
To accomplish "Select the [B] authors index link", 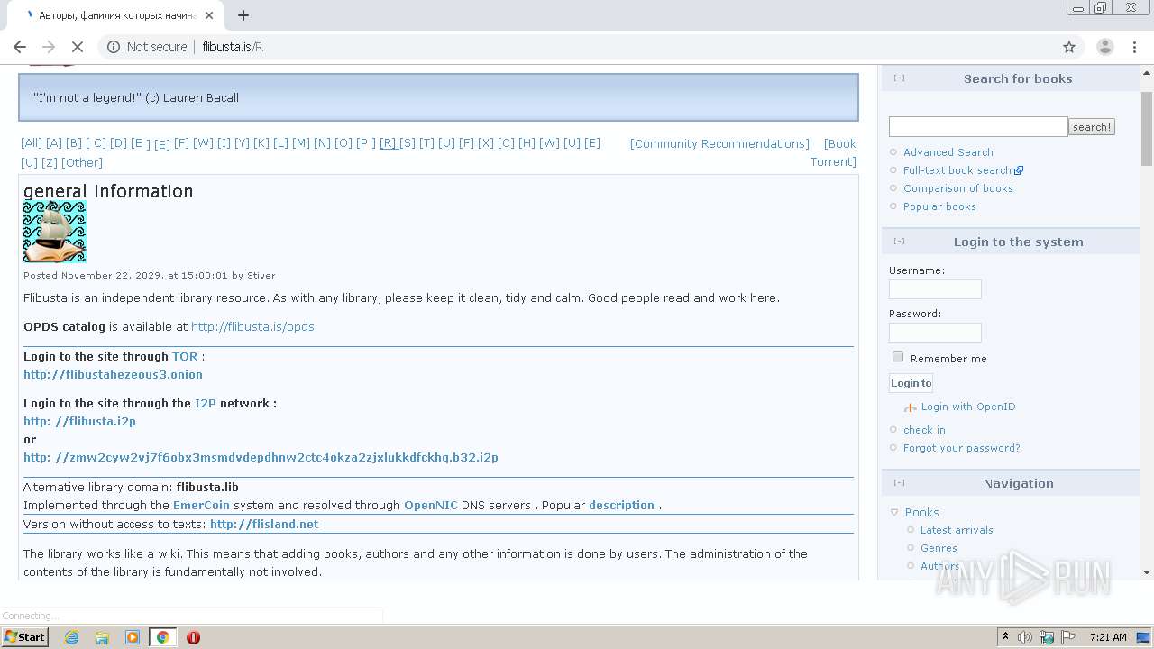I will pyautogui.click(x=74, y=143).
